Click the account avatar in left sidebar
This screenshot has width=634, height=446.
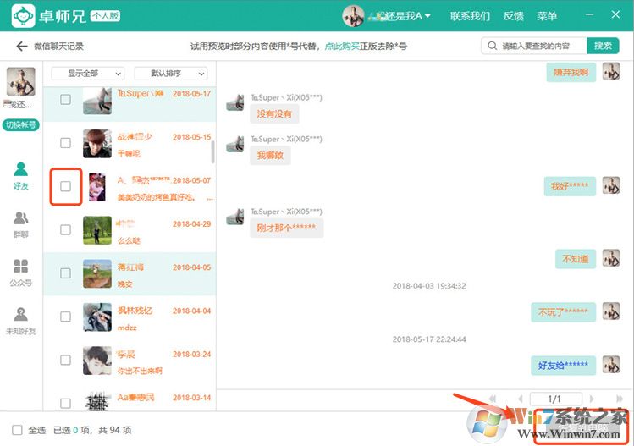(x=21, y=82)
